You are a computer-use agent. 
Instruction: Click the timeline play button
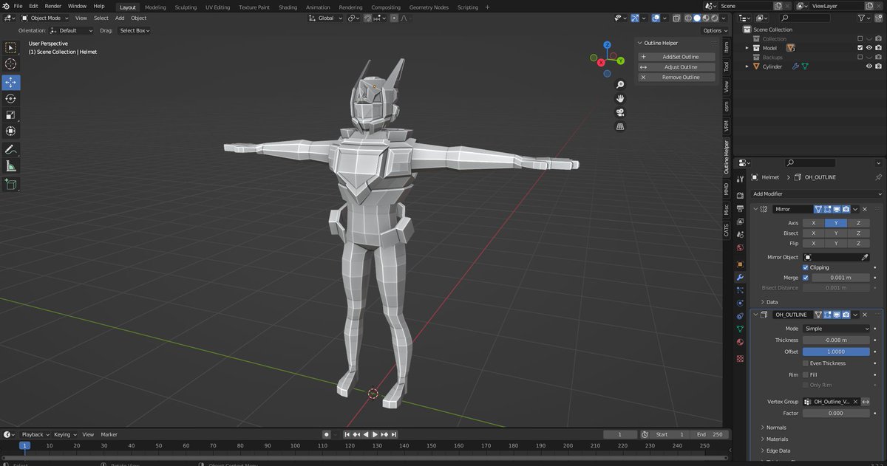click(x=375, y=434)
